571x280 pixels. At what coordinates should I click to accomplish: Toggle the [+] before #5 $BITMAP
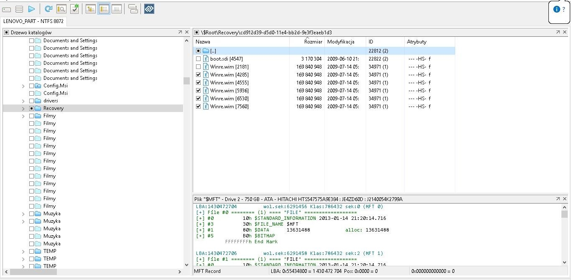pos(200,236)
